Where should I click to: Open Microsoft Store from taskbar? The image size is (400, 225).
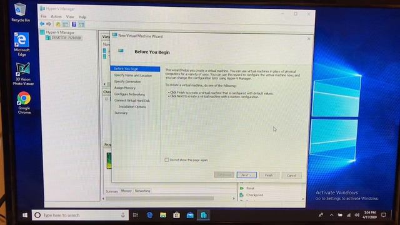tap(176, 215)
